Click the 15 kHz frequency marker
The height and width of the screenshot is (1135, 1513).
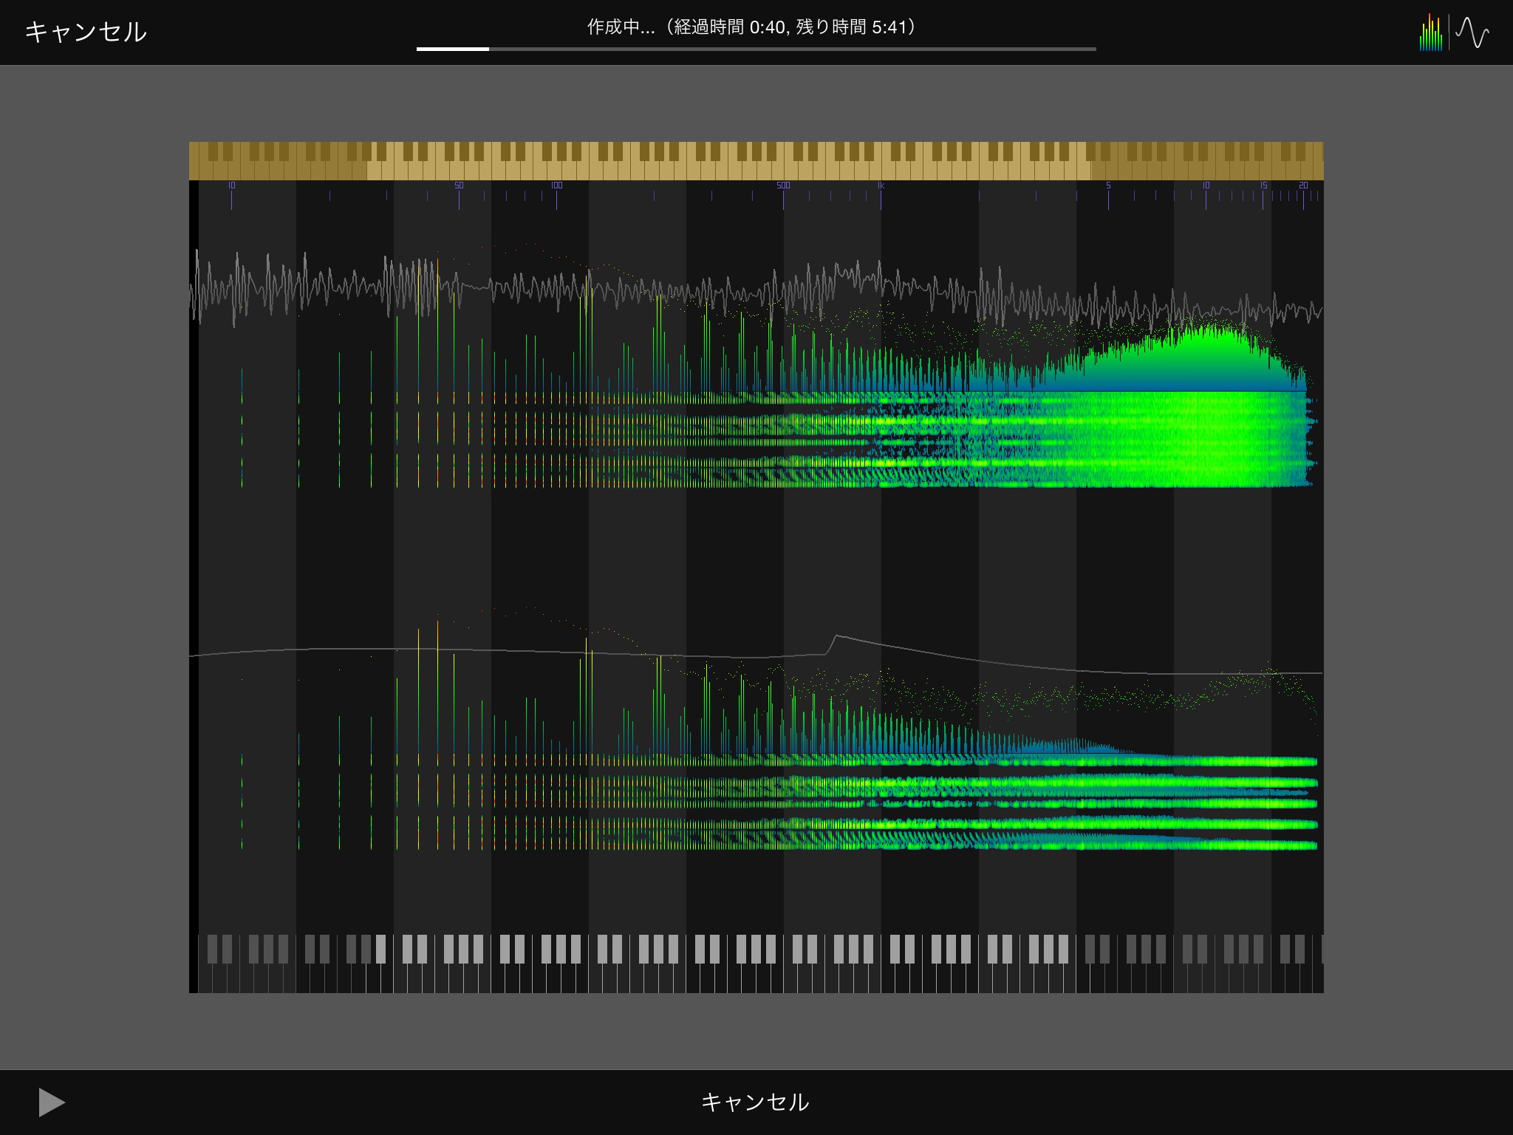tap(1263, 185)
